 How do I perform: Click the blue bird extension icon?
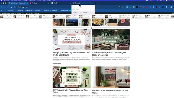tap(160, 7)
